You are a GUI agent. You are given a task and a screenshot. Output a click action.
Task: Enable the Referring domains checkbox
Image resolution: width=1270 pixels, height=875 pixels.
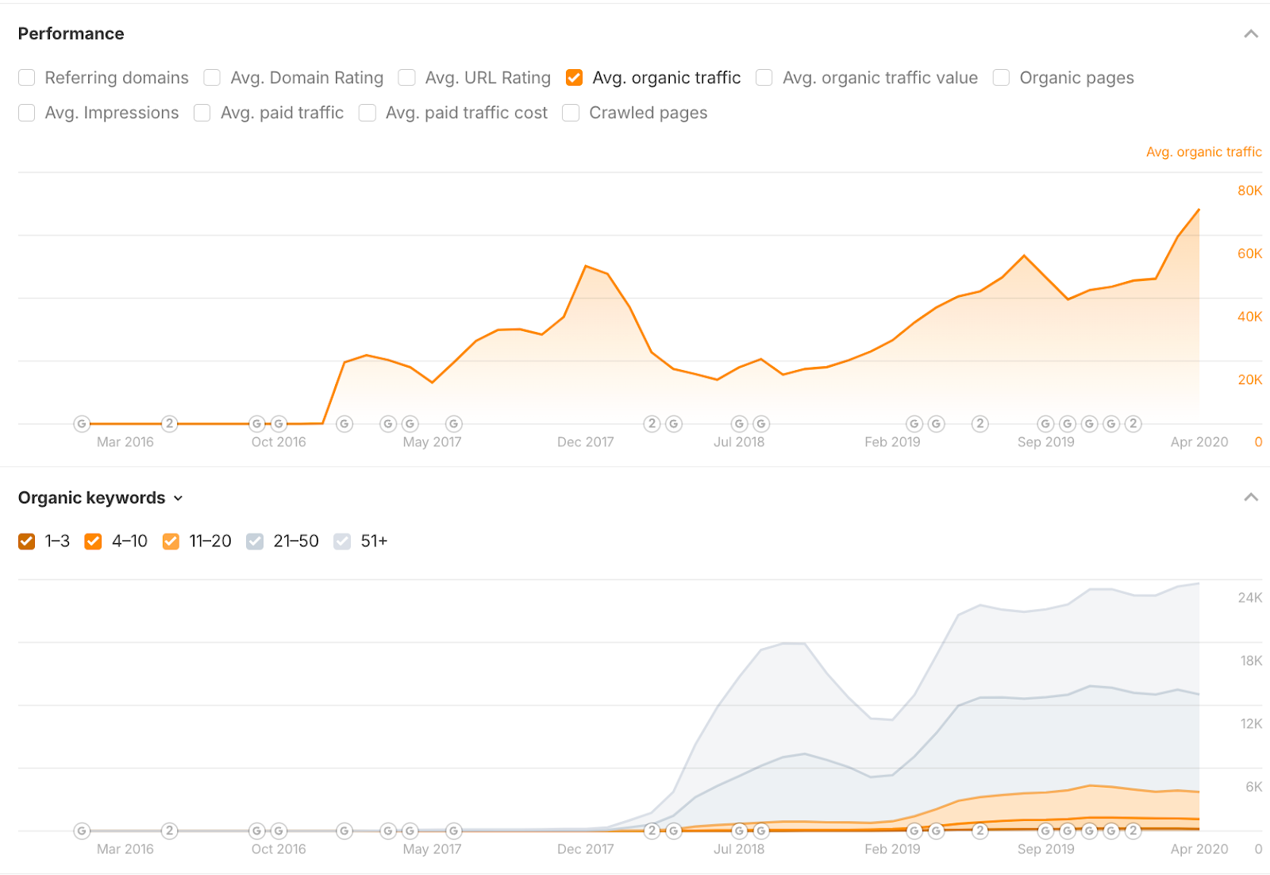tap(27, 78)
